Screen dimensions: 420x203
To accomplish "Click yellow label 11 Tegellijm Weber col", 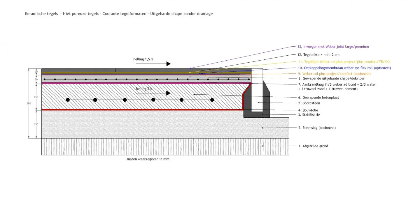I will (x=344, y=62).
